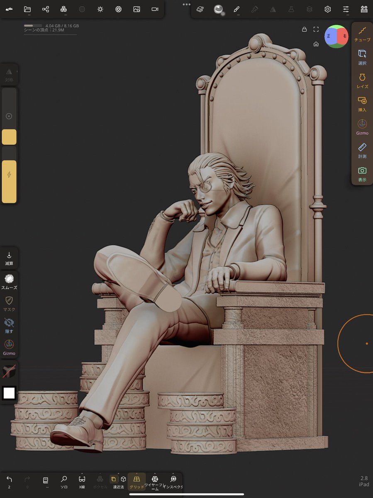Select the 挿入 (Insert) tool
Image resolution: width=373 pixels, height=498 pixels.
click(362, 104)
